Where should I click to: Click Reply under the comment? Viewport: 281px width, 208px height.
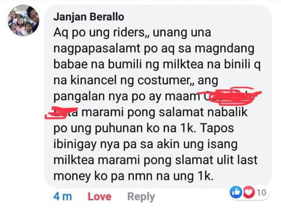pos(141,197)
